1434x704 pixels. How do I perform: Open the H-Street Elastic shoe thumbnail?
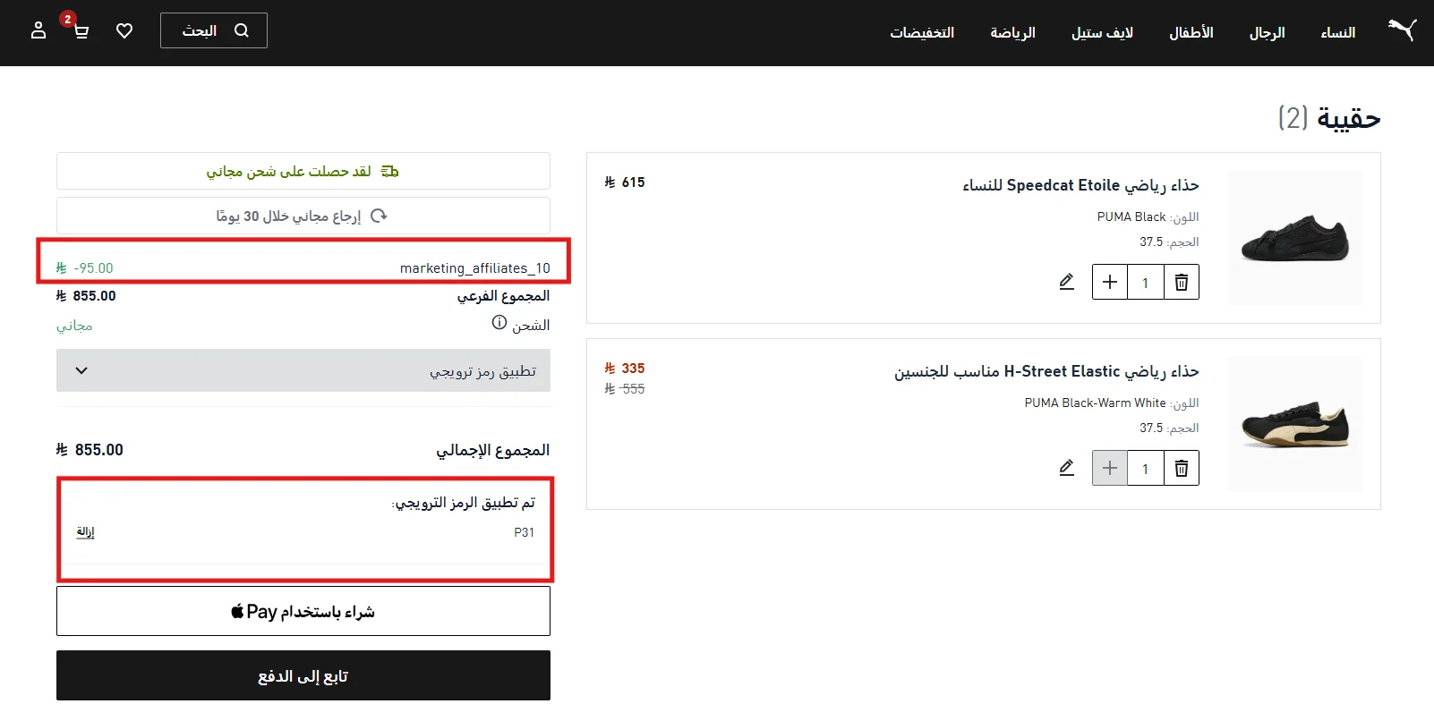[1295, 424]
